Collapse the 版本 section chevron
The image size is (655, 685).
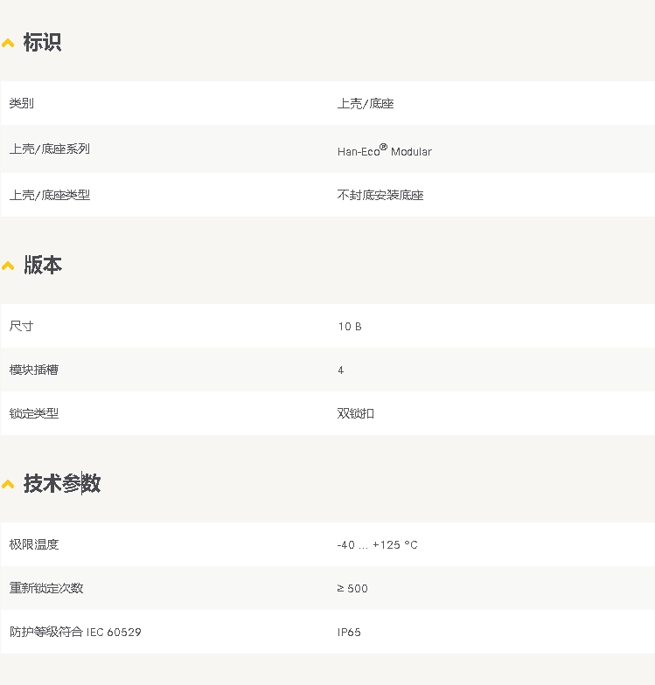8,266
